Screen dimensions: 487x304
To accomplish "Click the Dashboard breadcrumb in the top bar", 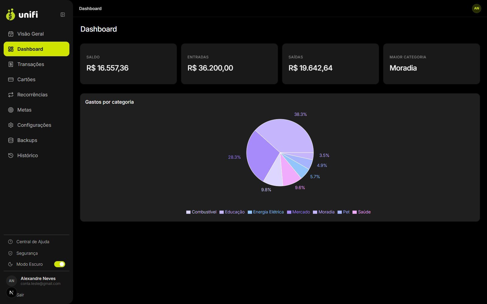I will tap(90, 9).
